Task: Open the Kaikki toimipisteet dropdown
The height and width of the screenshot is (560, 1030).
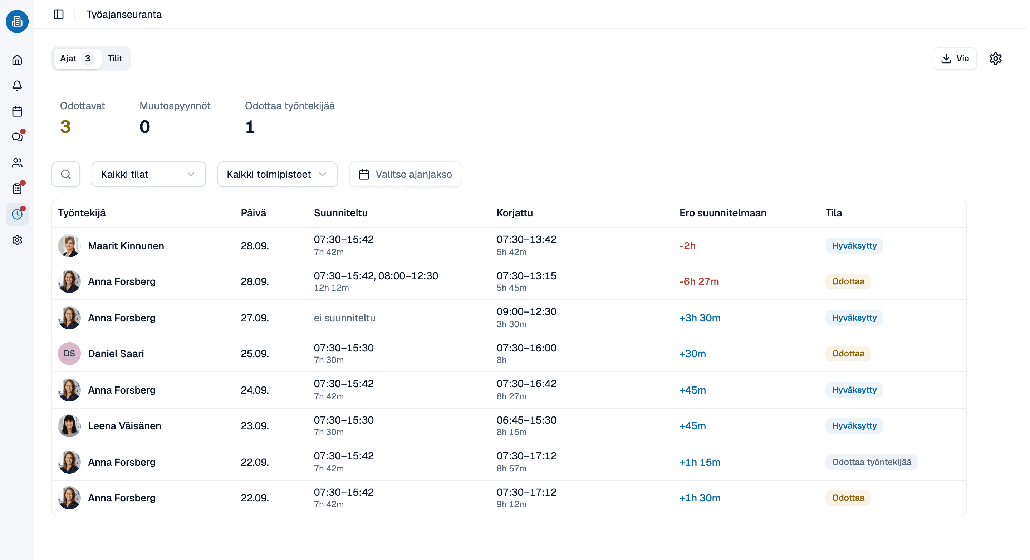Action: (277, 174)
